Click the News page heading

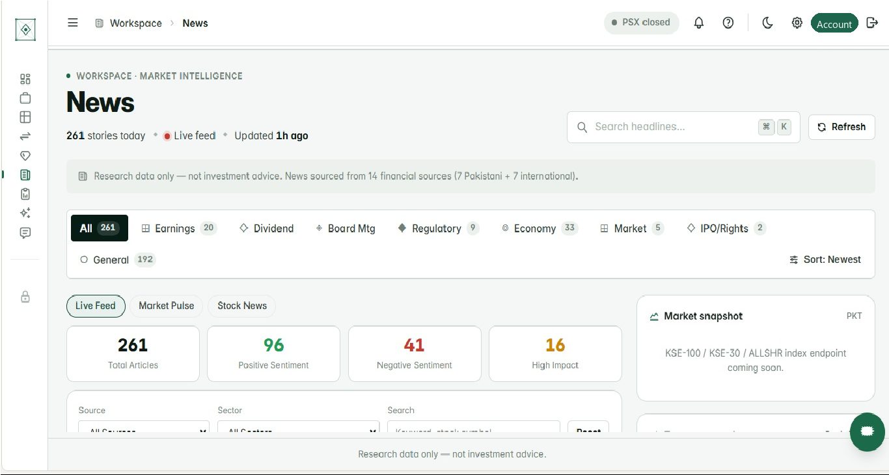tap(100, 103)
